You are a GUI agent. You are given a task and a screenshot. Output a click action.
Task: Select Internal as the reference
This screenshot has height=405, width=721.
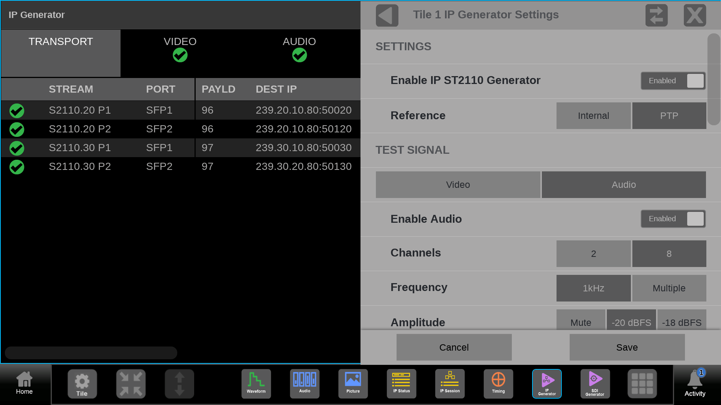(x=593, y=115)
